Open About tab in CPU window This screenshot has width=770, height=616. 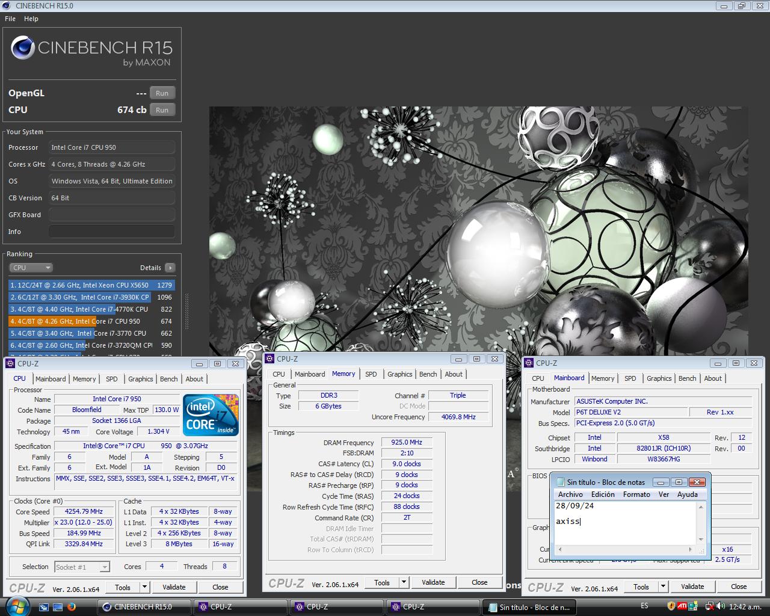(194, 379)
